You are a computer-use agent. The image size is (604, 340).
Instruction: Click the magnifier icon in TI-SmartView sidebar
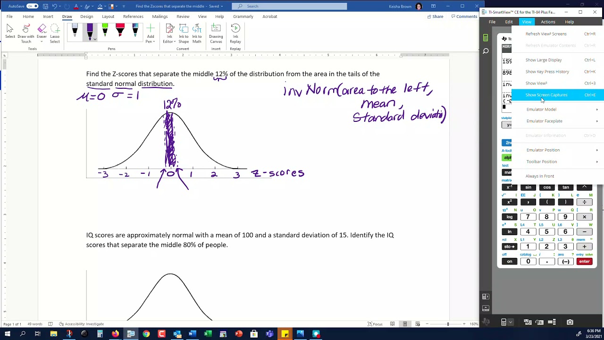486,51
